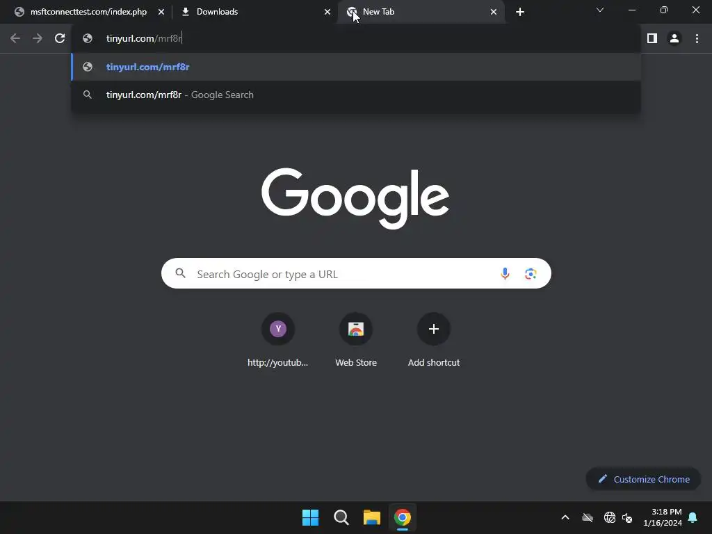The height and width of the screenshot is (534, 712).
Task: Close the msftconnecttest.com tab
Action: (161, 13)
